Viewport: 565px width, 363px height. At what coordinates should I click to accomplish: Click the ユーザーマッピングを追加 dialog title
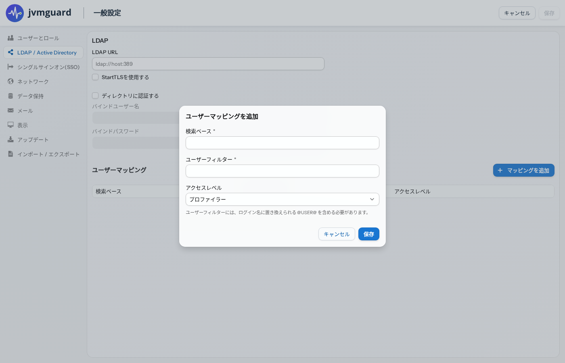pos(222,117)
